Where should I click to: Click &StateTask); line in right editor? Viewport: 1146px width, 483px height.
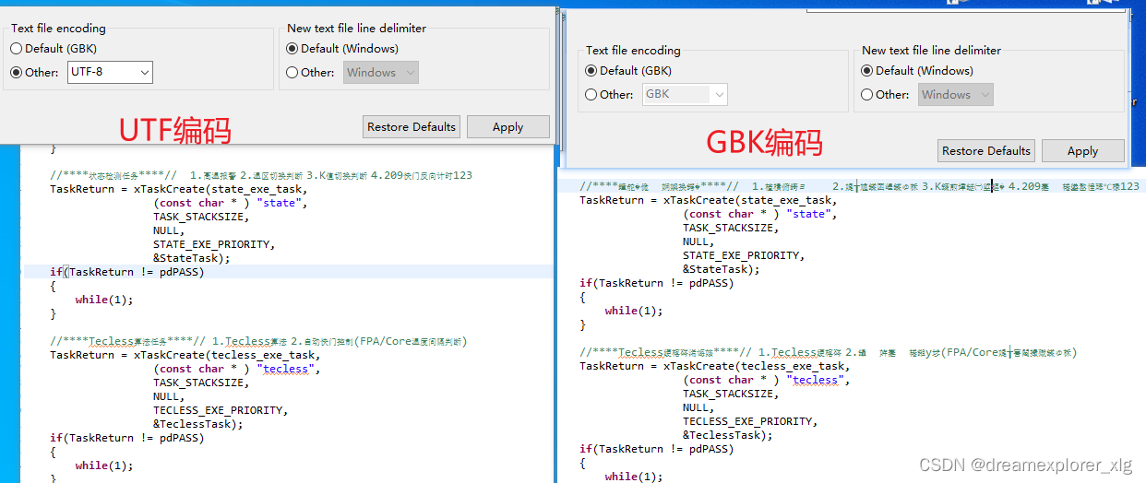point(722,269)
